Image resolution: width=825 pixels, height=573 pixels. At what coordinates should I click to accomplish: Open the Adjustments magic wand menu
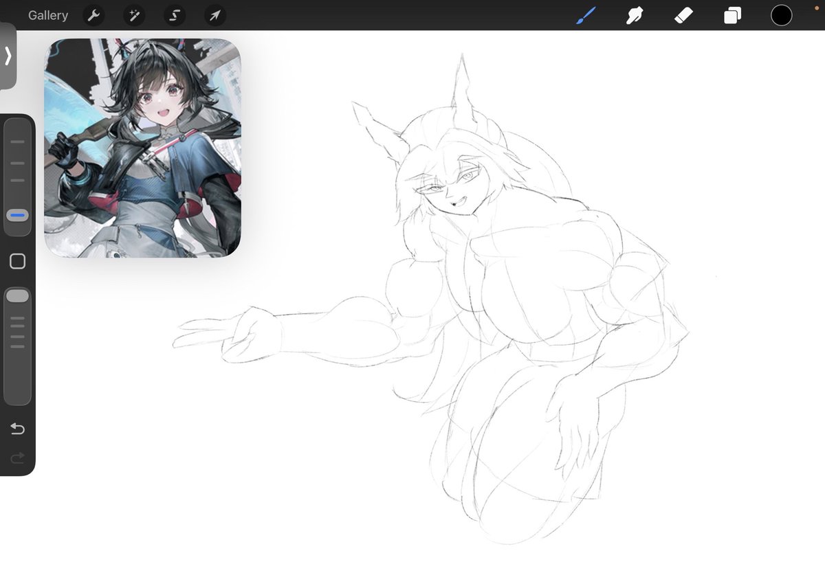pos(134,15)
